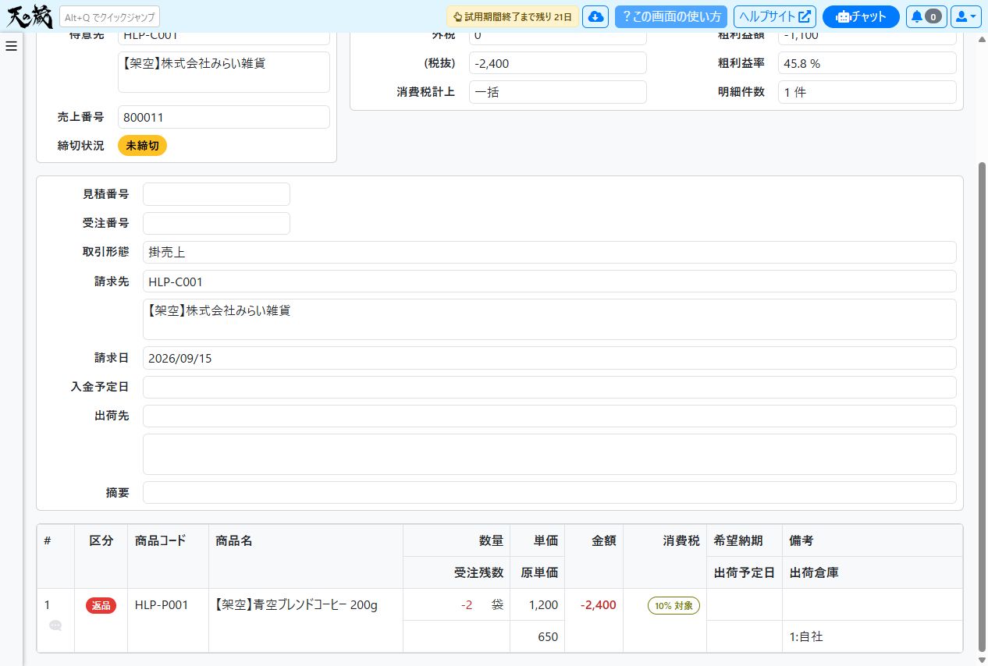Click the 10% 対象 tax badge
988x666 pixels.
[674, 605]
